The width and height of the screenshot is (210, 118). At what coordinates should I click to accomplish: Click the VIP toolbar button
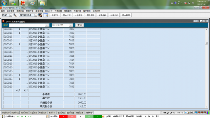click(55, 15)
